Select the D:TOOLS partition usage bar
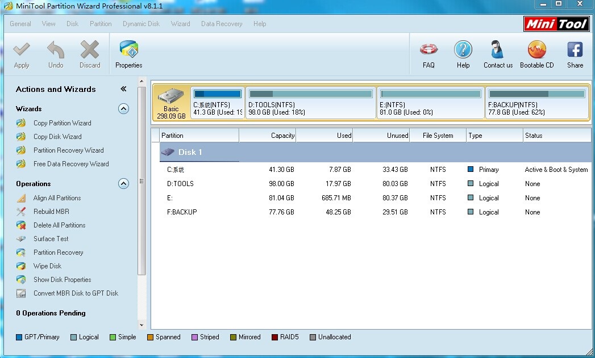This screenshot has width=595, height=358. tap(311, 94)
